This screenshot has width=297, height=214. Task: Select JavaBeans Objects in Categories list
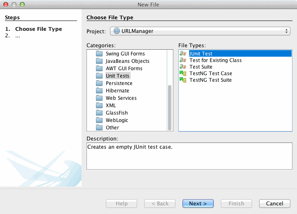point(127,61)
